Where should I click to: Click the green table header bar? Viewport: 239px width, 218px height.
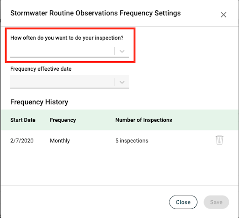tap(119, 120)
